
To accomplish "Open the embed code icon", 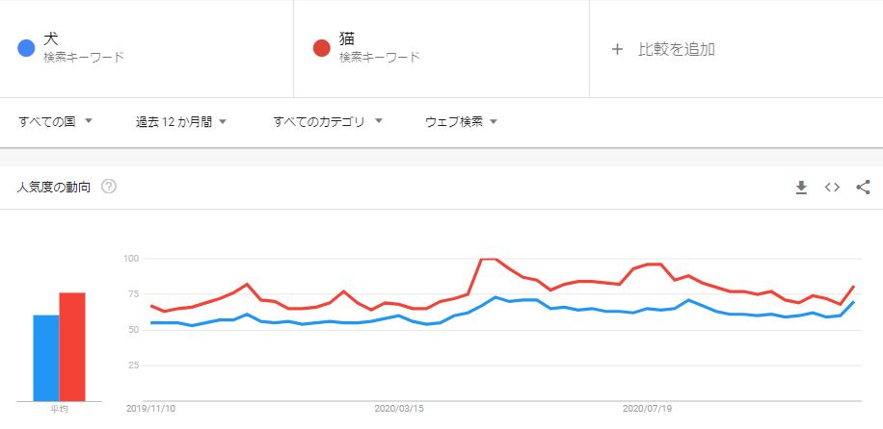I will pos(832,188).
